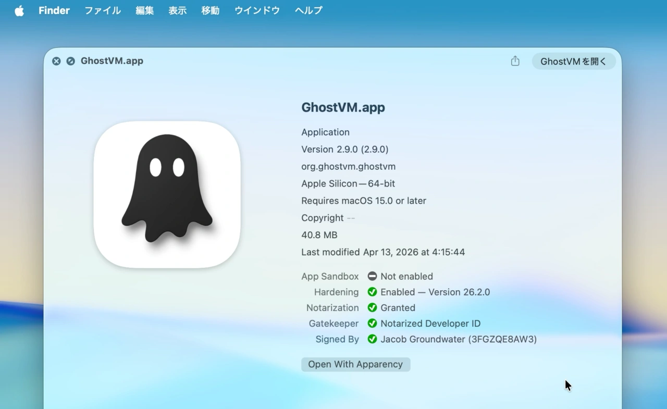Click the X dismiss icon in the header
The image size is (667, 409).
pos(56,61)
